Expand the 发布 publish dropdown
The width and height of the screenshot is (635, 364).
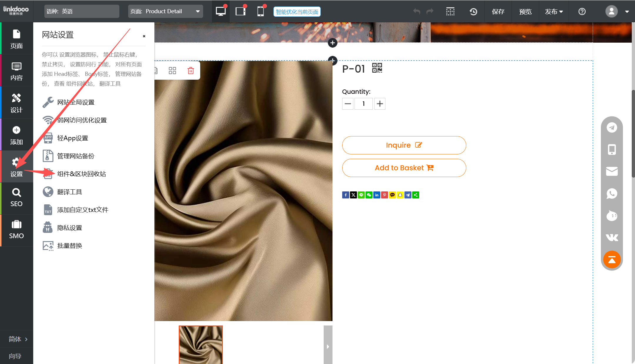[554, 11]
